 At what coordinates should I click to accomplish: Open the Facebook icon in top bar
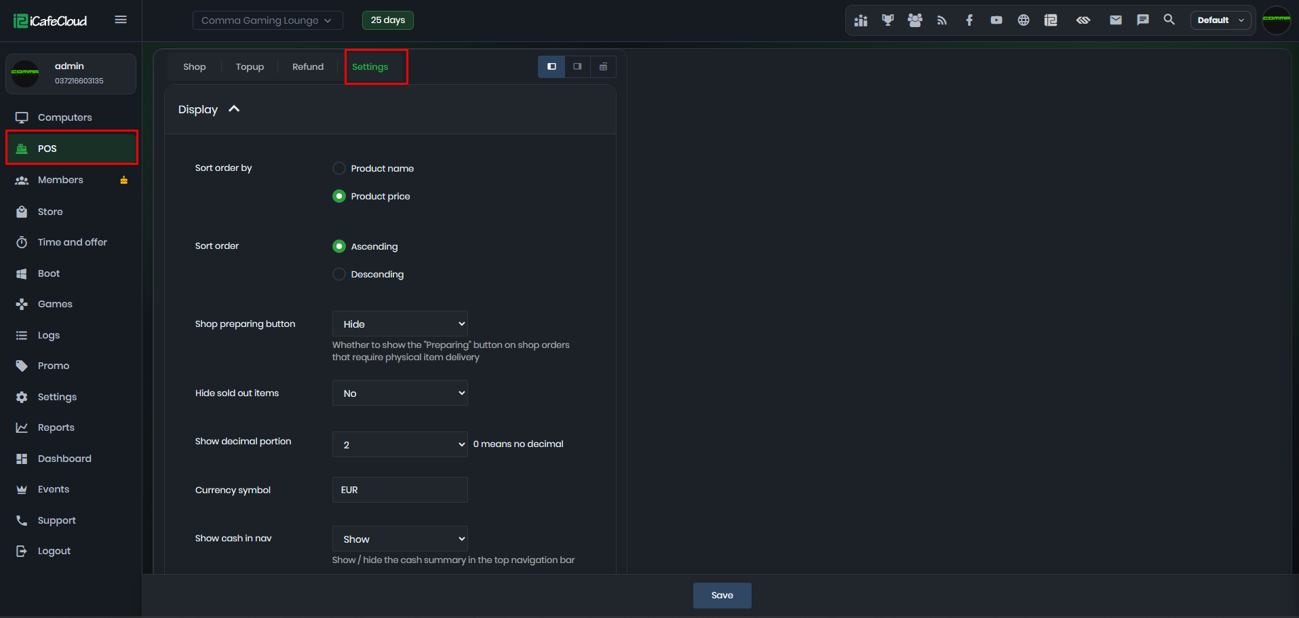pos(969,20)
